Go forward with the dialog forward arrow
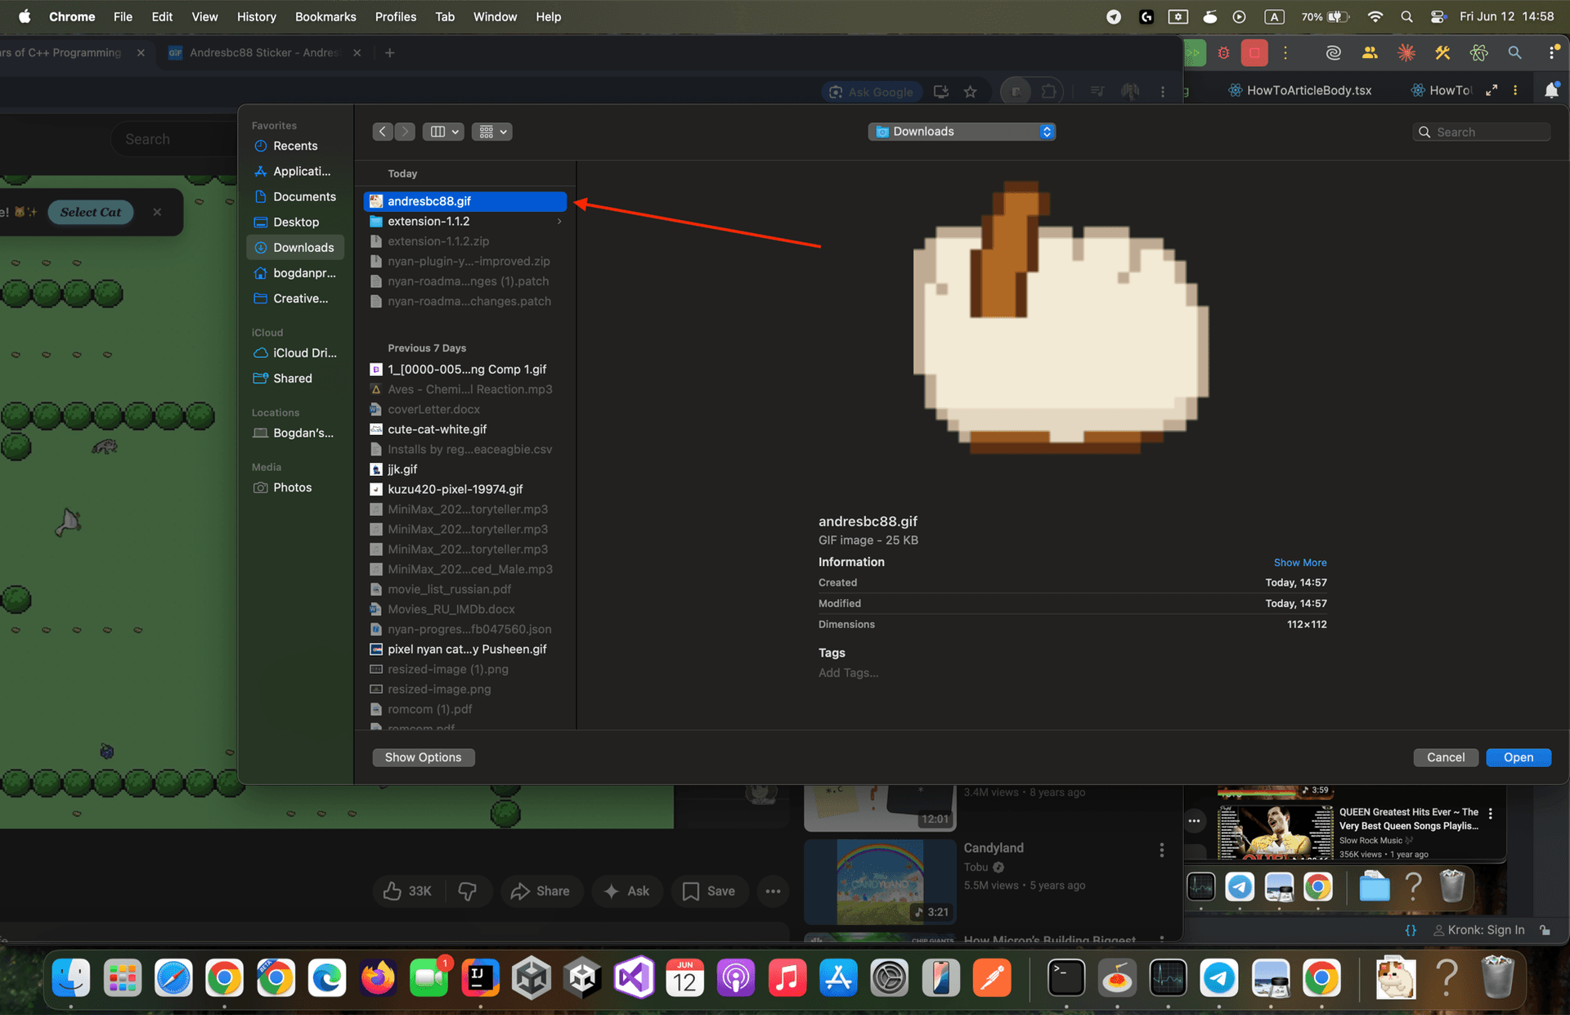The height and width of the screenshot is (1015, 1570). [x=405, y=132]
